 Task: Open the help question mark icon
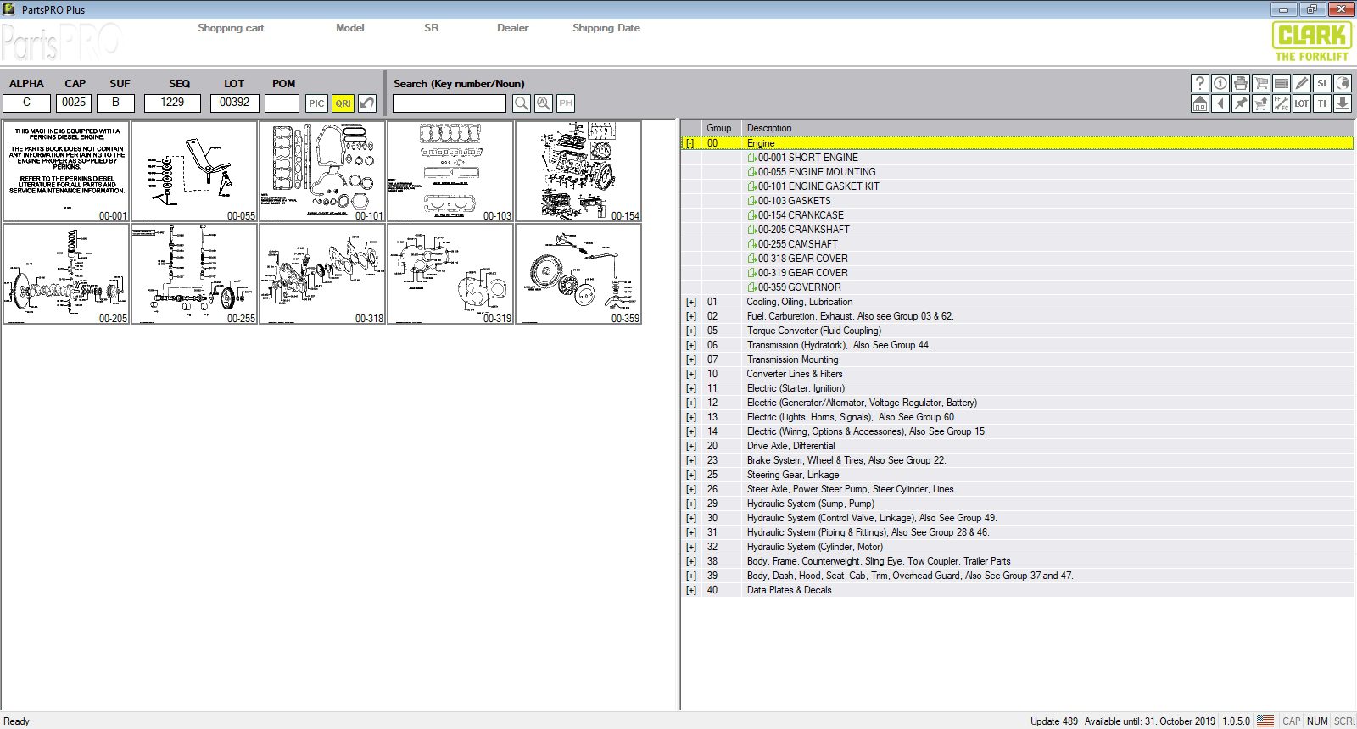click(1200, 83)
